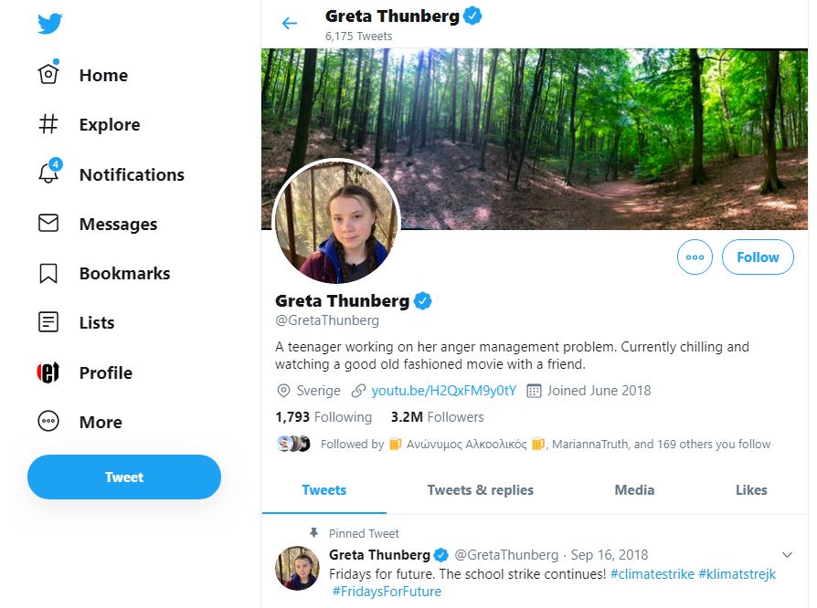Open the Bookmarks icon

coord(48,273)
